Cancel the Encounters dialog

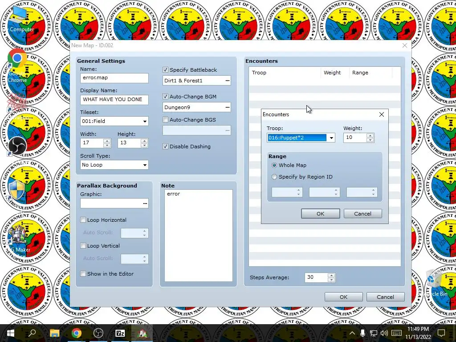click(362, 213)
